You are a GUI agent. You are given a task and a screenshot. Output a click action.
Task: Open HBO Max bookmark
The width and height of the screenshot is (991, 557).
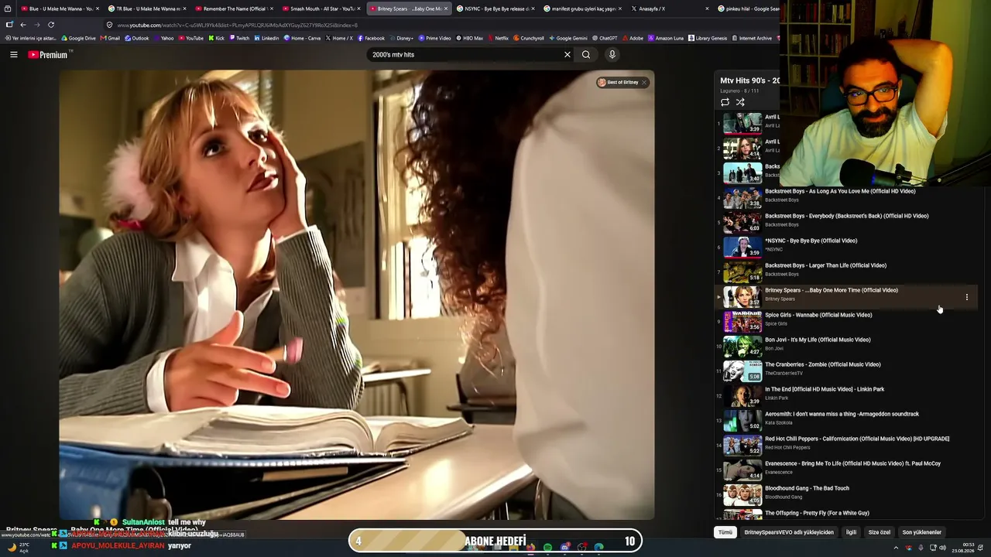(x=470, y=38)
